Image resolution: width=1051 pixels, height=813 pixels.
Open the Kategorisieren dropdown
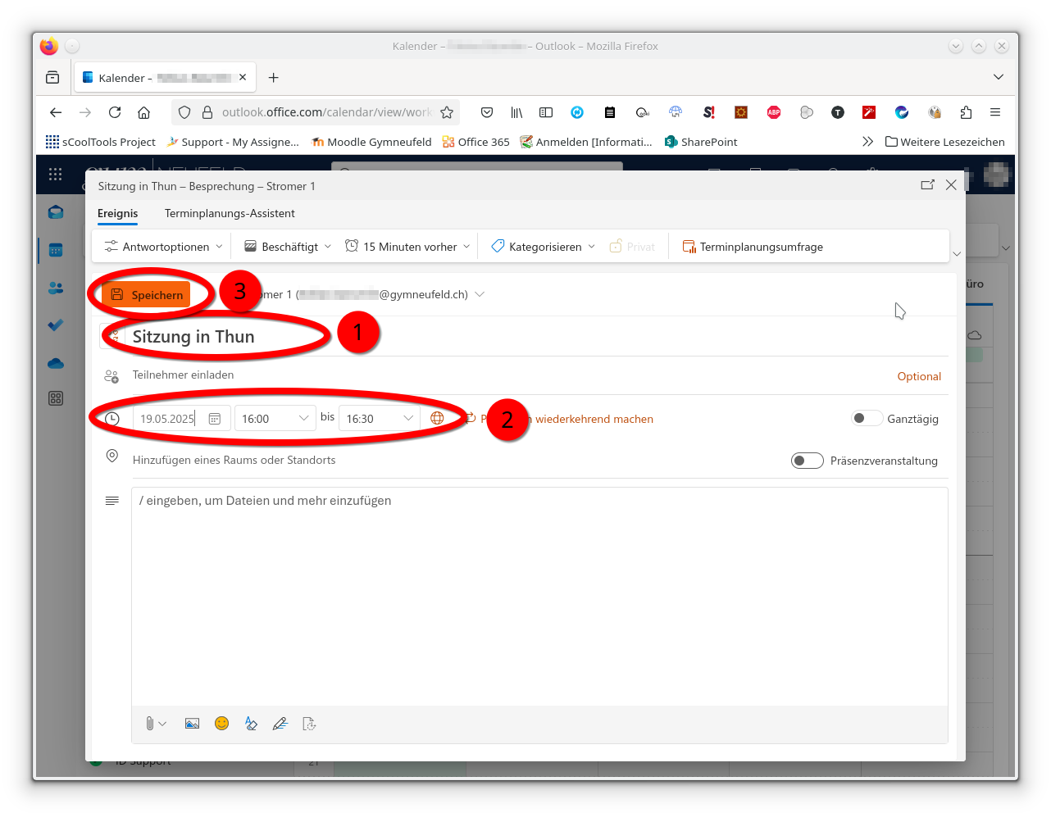click(x=543, y=247)
